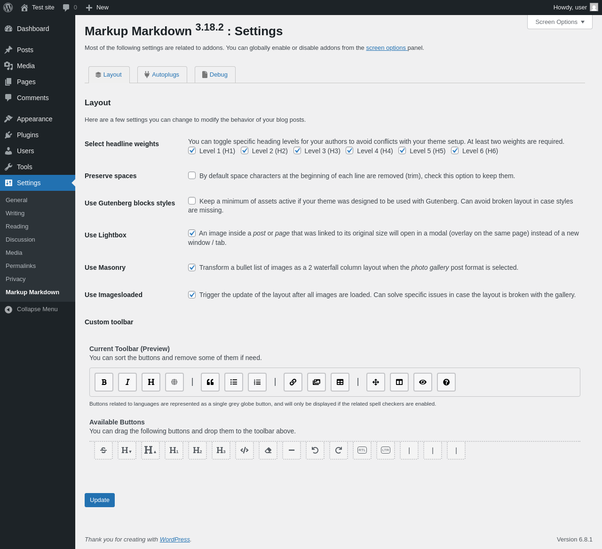602x549 pixels.
Task: Open Appearance in the sidebar
Action: click(38, 119)
